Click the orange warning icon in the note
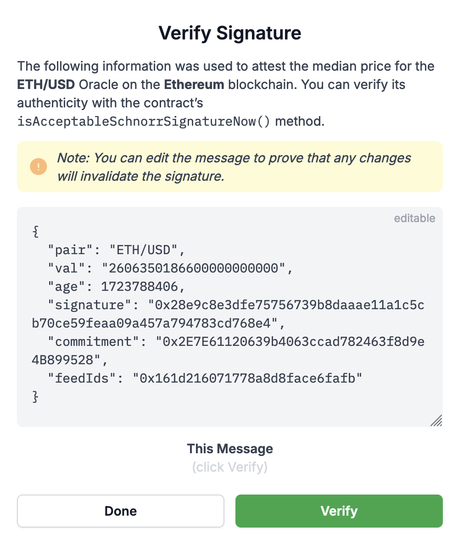The width and height of the screenshot is (458, 545). click(x=39, y=167)
